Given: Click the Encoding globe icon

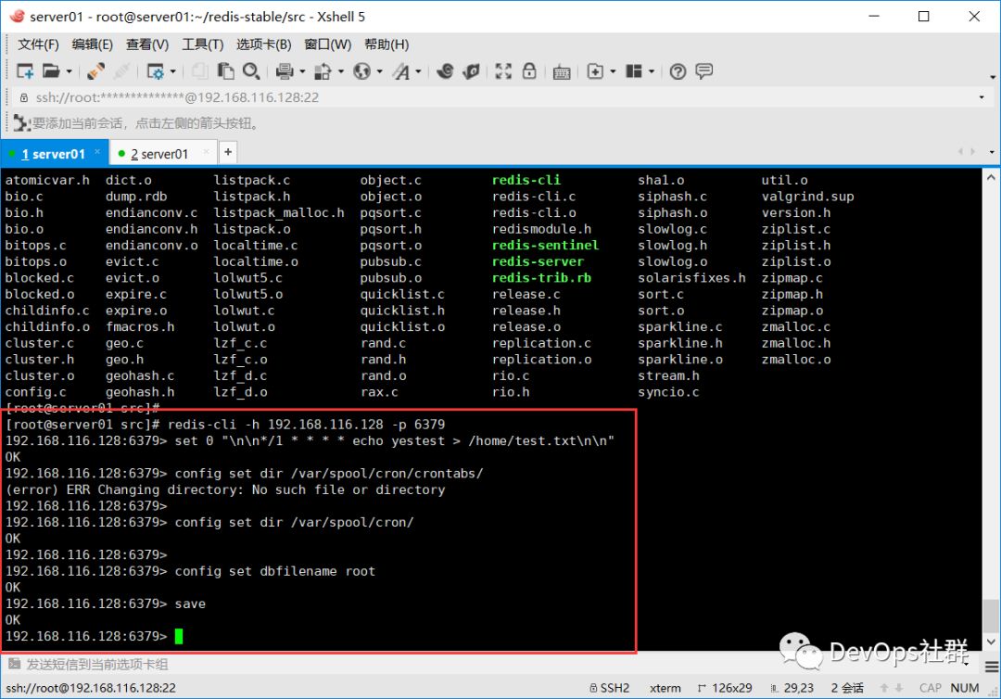Looking at the screenshot, I should 362,70.
